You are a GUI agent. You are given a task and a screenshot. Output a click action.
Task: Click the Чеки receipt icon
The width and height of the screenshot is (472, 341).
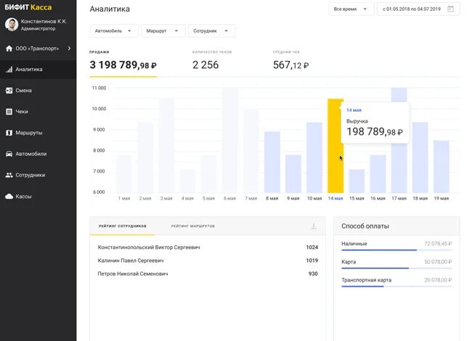pos(9,112)
